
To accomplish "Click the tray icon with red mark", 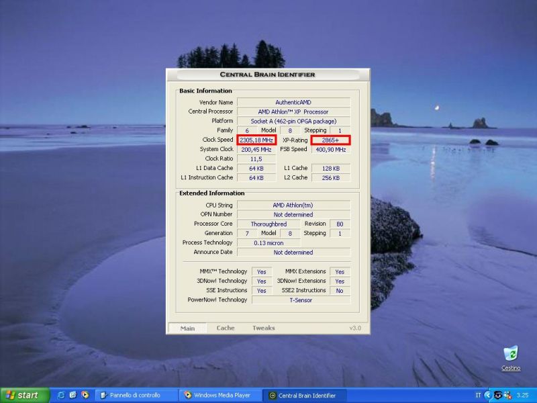I will [x=507, y=396].
